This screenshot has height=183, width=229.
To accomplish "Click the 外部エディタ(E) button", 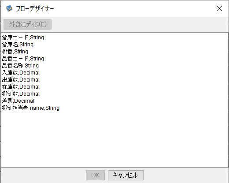I will coord(27,24).
